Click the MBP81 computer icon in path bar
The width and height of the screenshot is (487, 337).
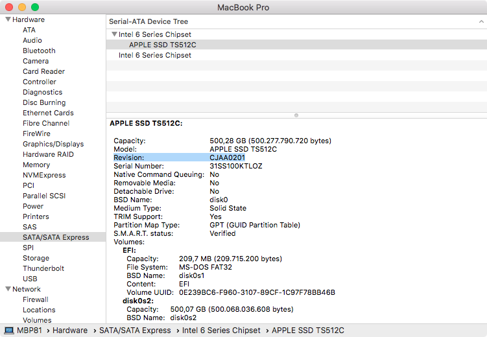click(9, 331)
